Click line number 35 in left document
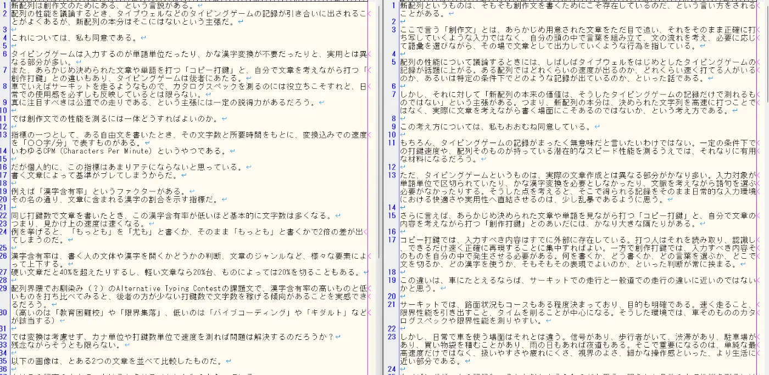The width and height of the screenshot is (769, 375). click(5, 361)
